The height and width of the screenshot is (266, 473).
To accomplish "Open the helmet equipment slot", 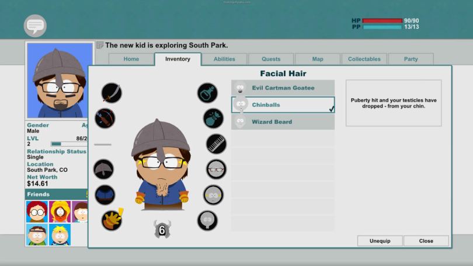I will click(103, 169).
